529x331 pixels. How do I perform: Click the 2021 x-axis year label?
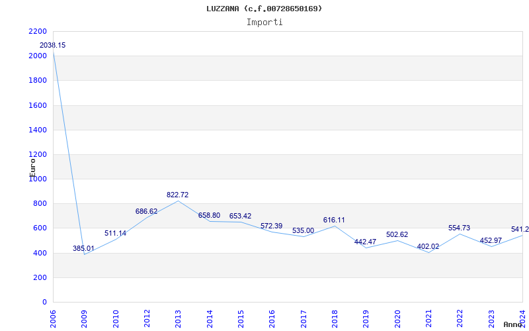point(428,319)
